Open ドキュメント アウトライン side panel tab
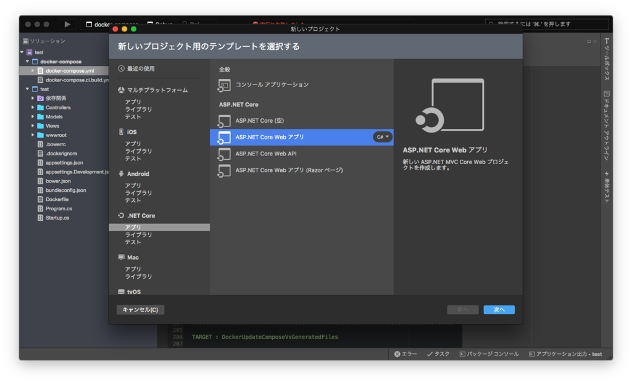 (607, 126)
